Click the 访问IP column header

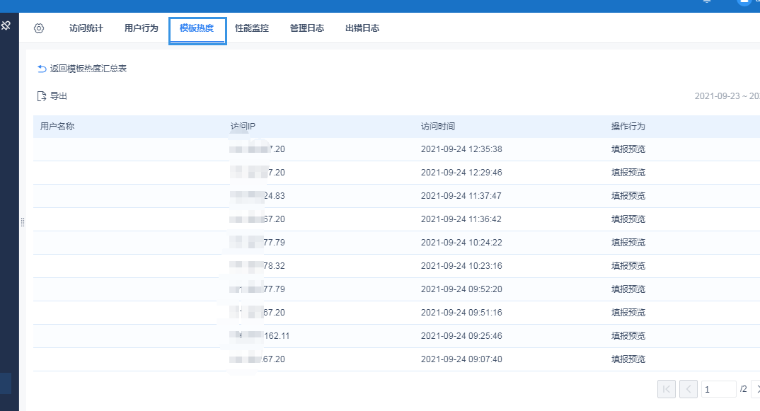243,127
